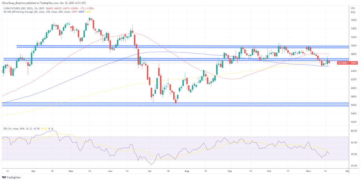Click the 50 MA value 679'7

[x=74, y=12]
